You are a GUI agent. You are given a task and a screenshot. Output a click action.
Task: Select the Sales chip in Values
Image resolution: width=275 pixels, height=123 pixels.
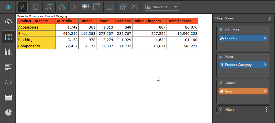pos(243,91)
